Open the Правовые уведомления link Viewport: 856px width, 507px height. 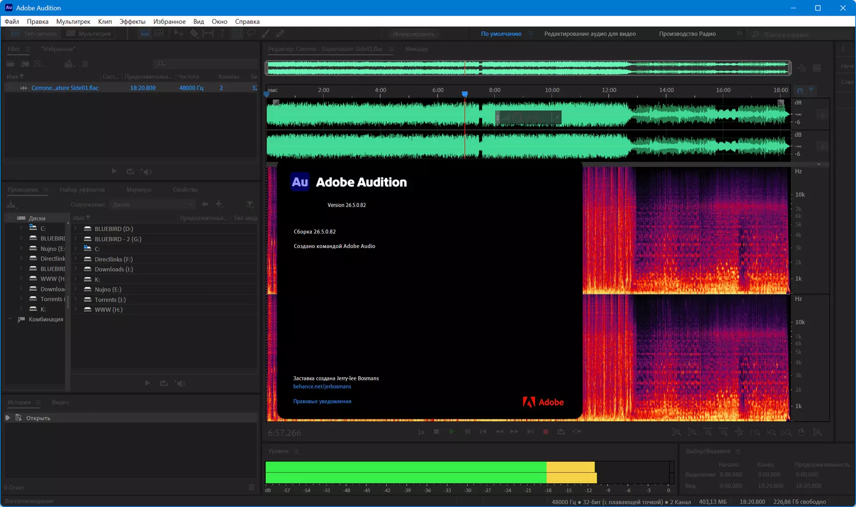point(322,401)
